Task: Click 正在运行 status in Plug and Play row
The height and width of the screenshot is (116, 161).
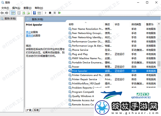Action: (119, 54)
